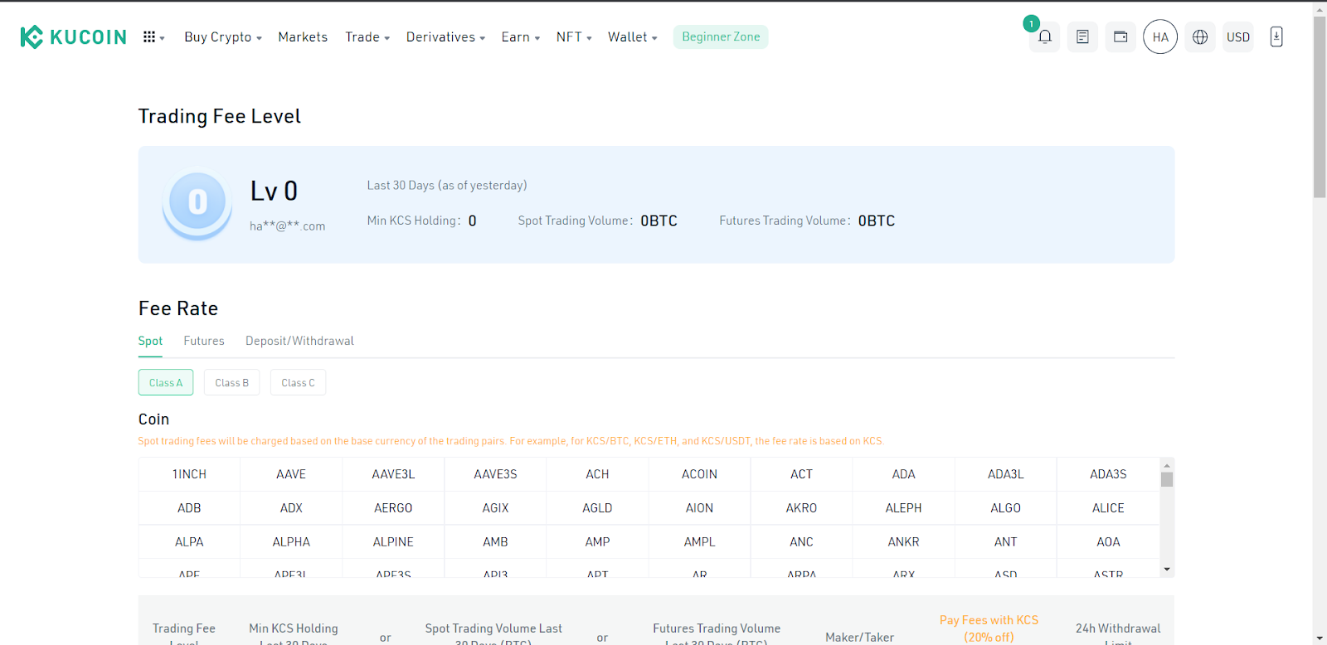Click the coin list scroll up arrow
The width and height of the screenshot is (1327, 645).
point(1167,465)
